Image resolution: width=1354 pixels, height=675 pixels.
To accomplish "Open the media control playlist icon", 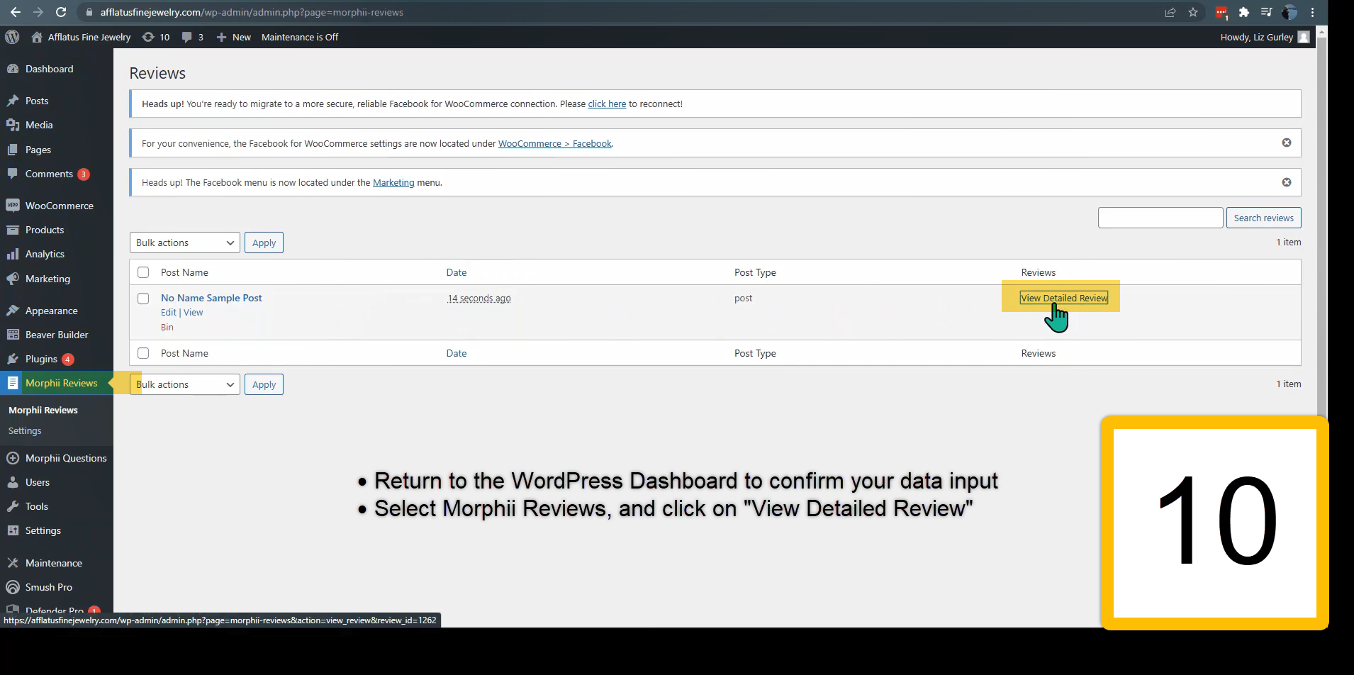I will [x=1266, y=12].
